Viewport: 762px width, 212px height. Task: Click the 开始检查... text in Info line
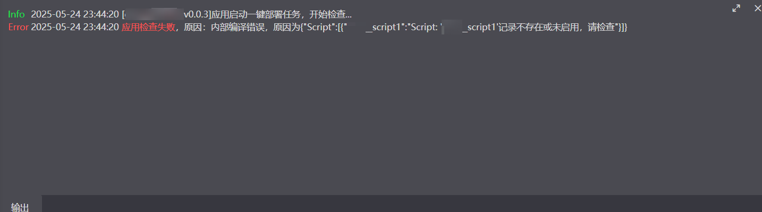(x=331, y=14)
